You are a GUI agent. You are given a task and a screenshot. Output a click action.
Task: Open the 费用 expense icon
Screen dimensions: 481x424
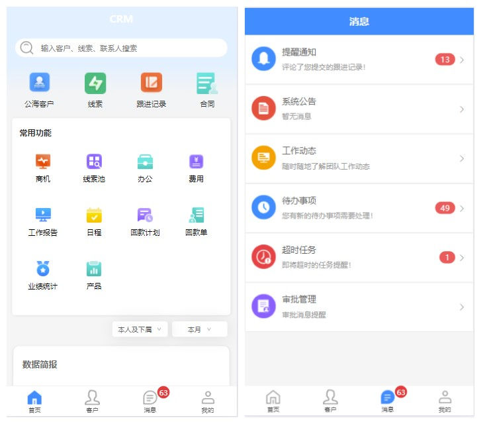[x=196, y=161]
